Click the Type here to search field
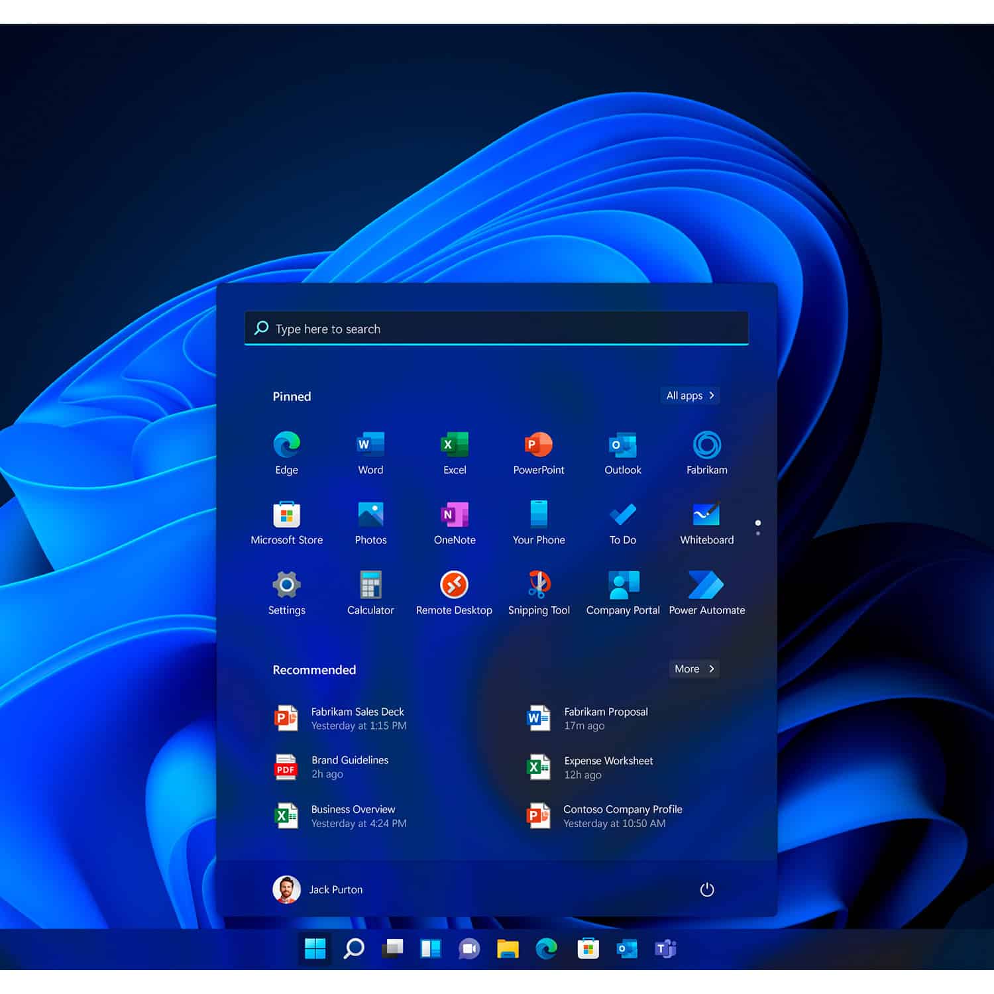This screenshot has height=994, width=994. pyautogui.click(x=496, y=329)
